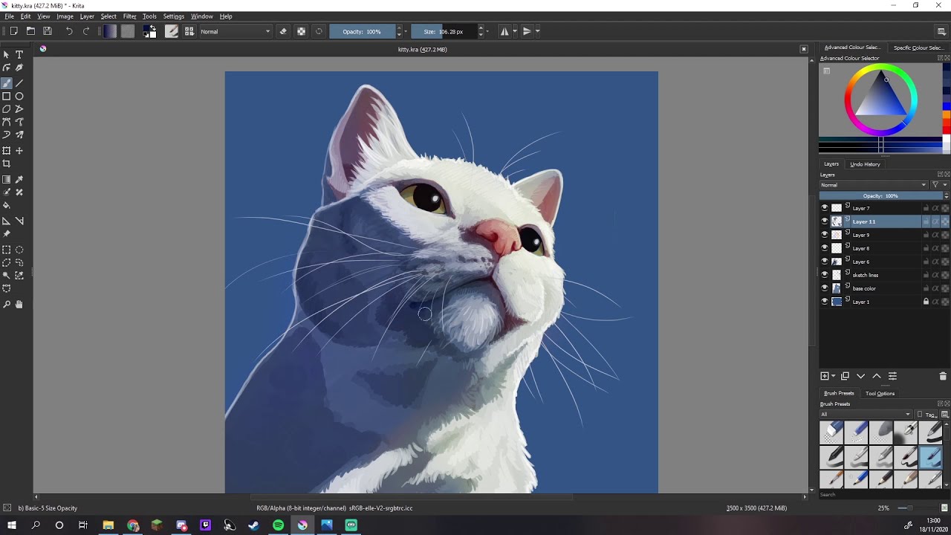
Task: Move the layer up in the stack
Action: click(x=877, y=376)
